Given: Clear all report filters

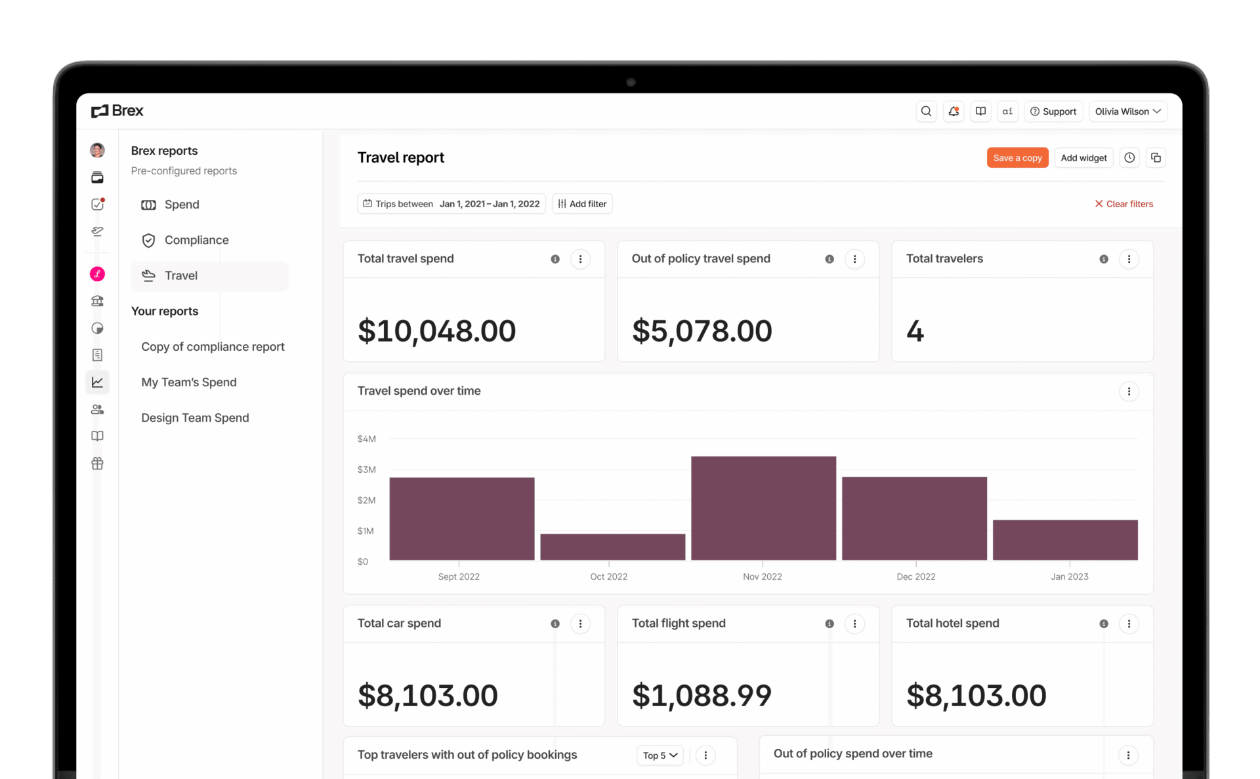Looking at the screenshot, I should [x=1123, y=203].
